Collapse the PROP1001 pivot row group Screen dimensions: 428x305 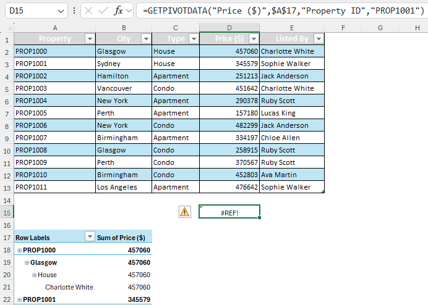click(19, 299)
